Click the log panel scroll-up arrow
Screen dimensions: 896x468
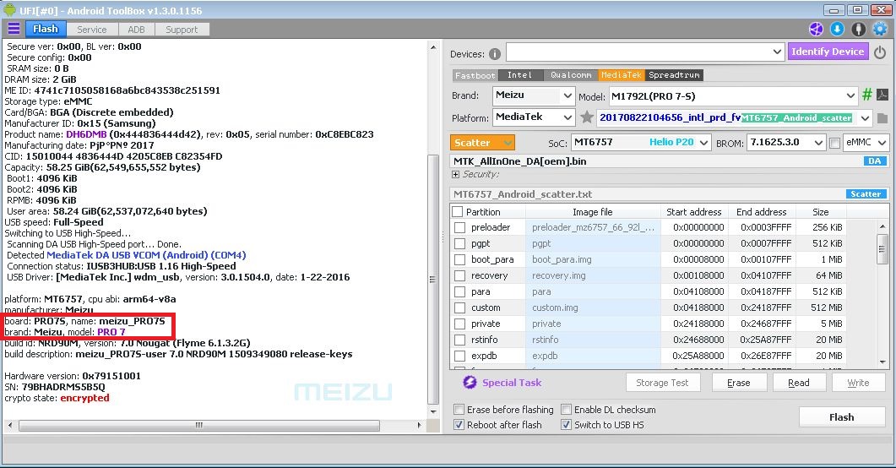(433, 47)
